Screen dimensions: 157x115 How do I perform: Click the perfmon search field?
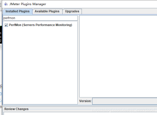click(x=40, y=18)
